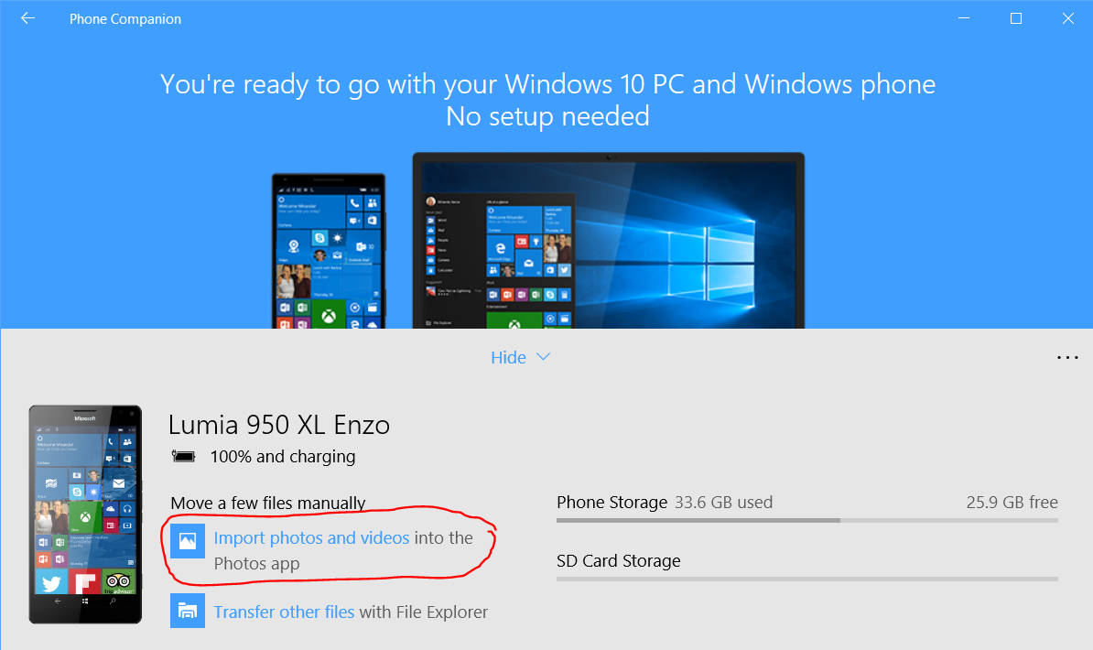Click the Hide label text
This screenshot has width=1093, height=650.
pyautogui.click(x=508, y=357)
